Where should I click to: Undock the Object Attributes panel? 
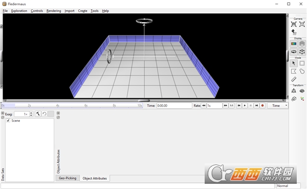(x=58, y=117)
